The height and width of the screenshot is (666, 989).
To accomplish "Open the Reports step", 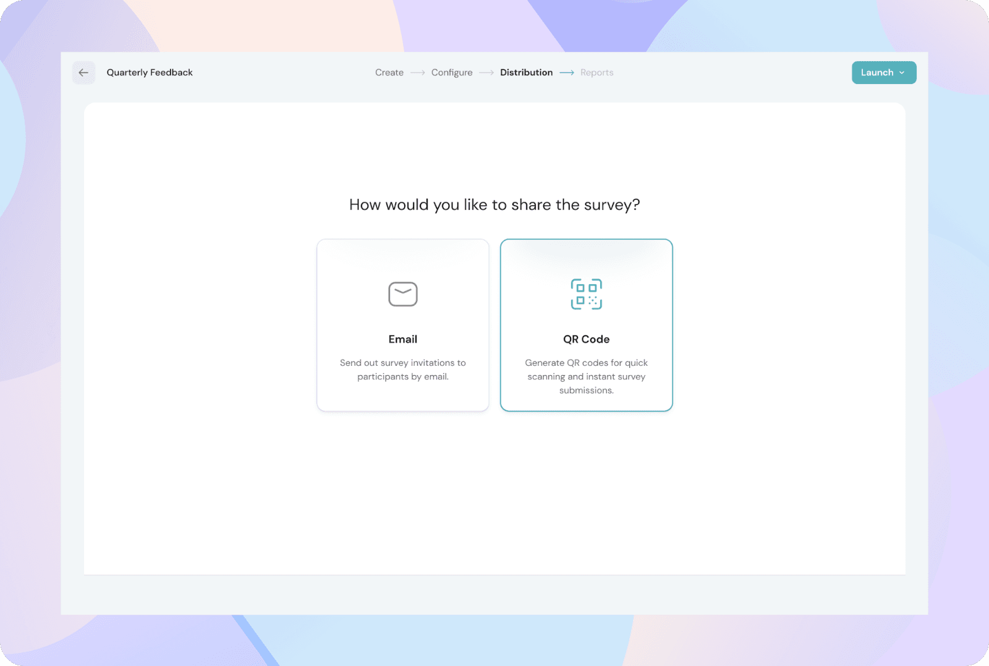I will 596,73.
